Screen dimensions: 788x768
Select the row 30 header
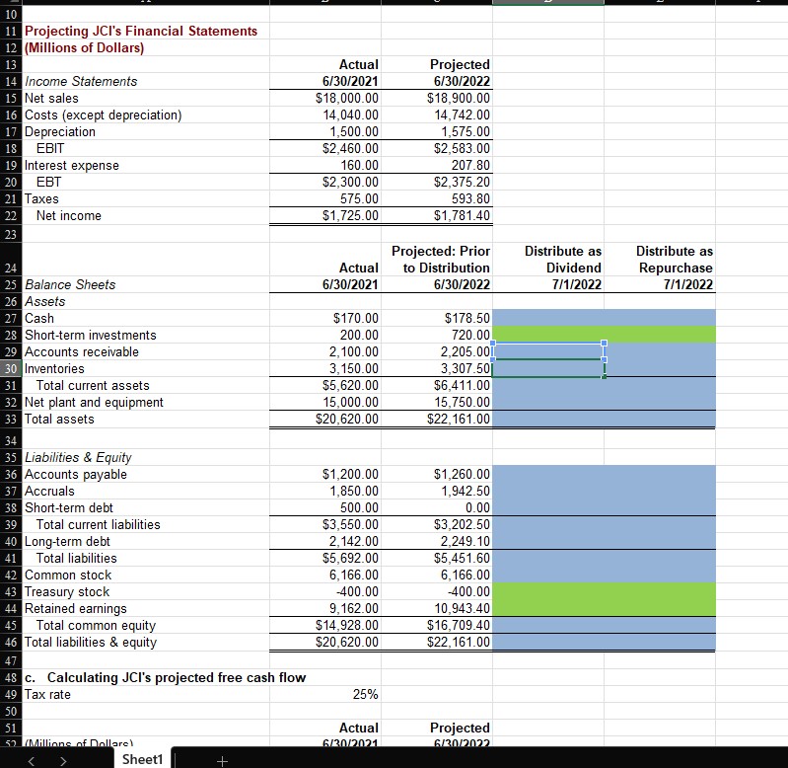pyautogui.click(x=11, y=368)
